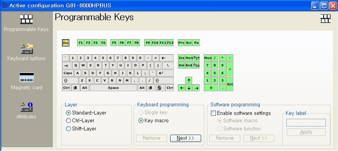Select the right arrow key

tap(196, 88)
